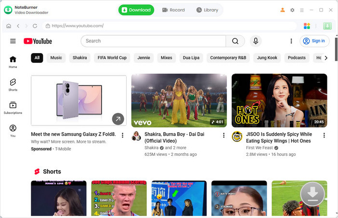Select the FIFA World Cup chip
The image size is (338, 218).
pyautogui.click(x=112, y=58)
